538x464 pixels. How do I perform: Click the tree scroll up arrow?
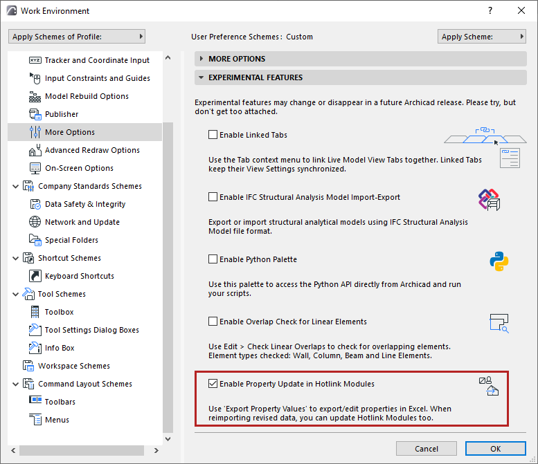pos(168,58)
